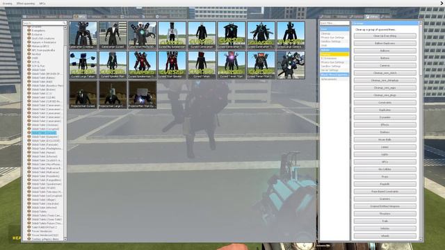The image size is (445, 250).
Task: Click the cleanup panel scrollbar down arrow
Action: pyautogui.click(x=421, y=239)
